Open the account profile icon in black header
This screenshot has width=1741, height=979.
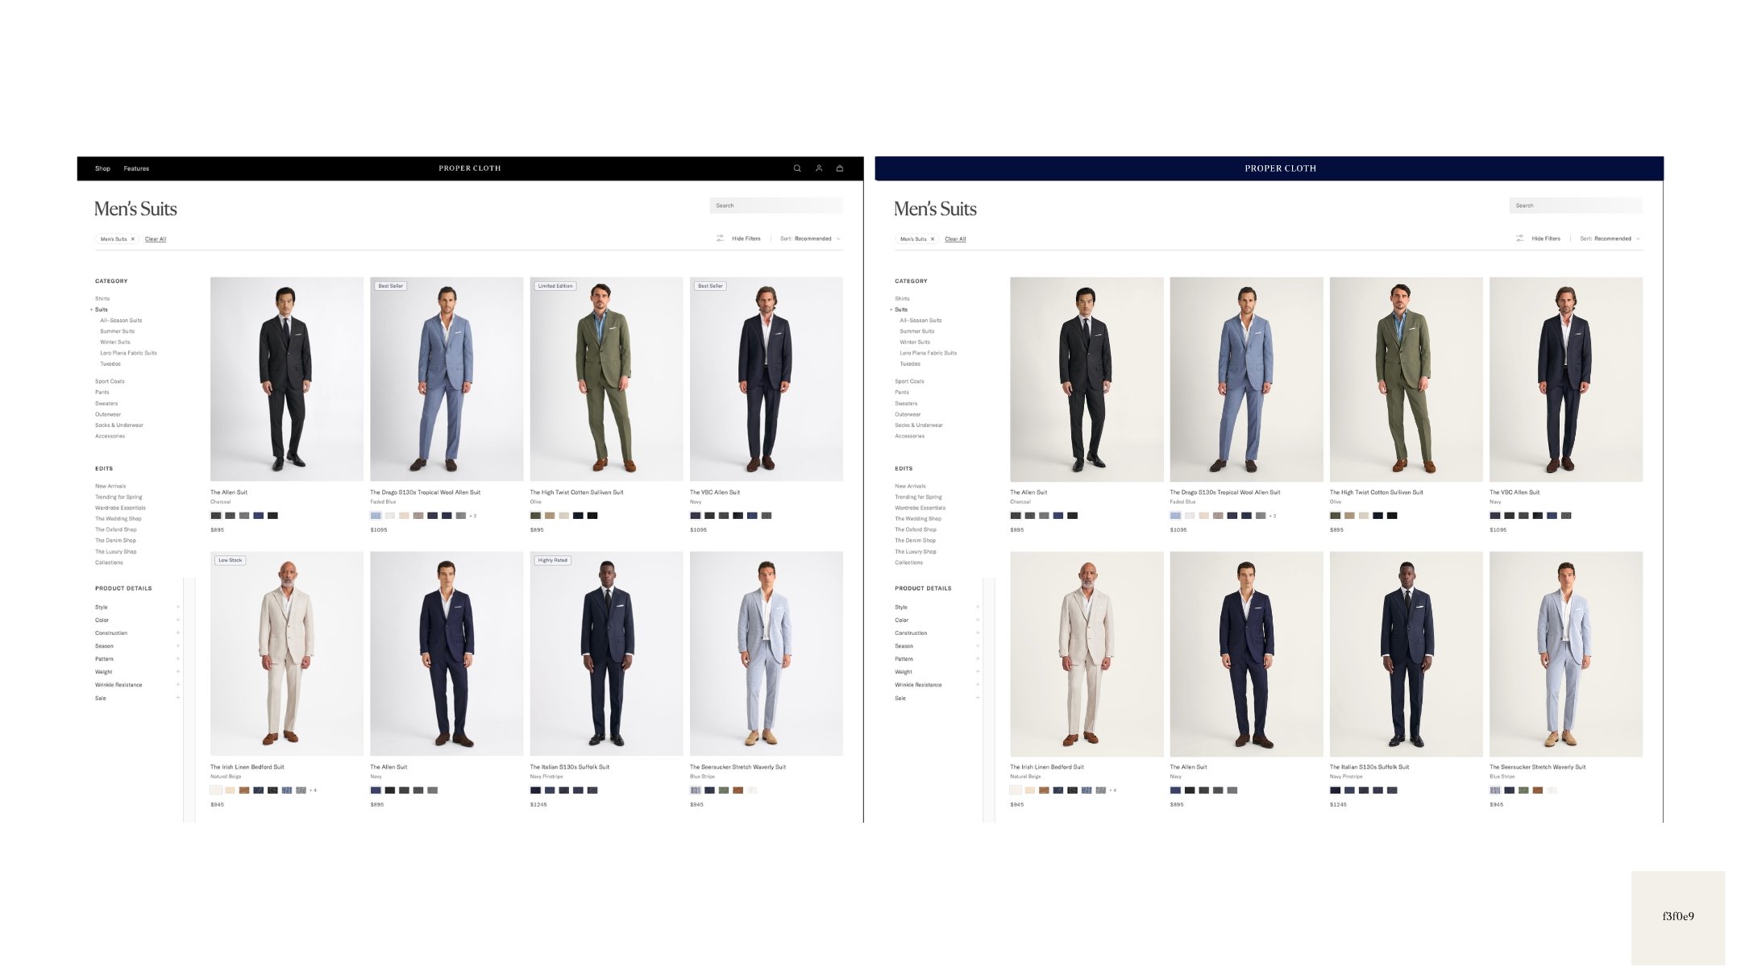tap(818, 168)
